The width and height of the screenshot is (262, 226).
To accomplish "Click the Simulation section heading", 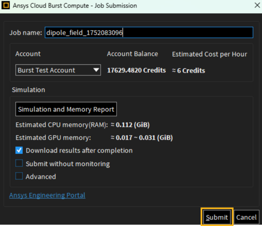I will [29, 90].
